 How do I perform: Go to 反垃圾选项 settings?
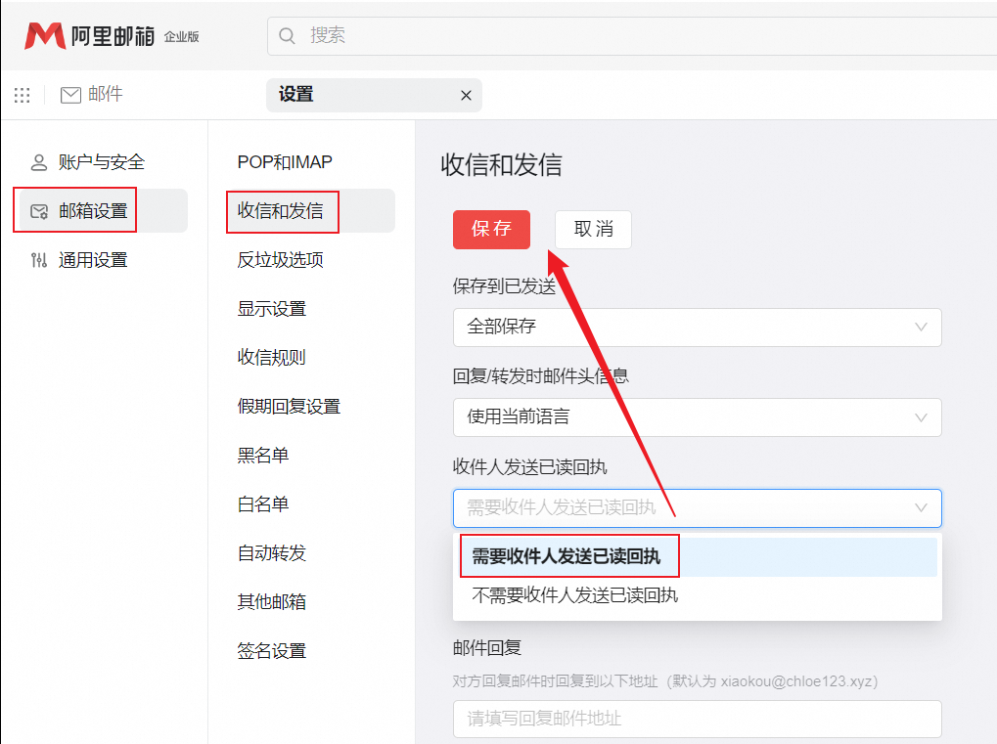pyautogui.click(x=280, y=260)
